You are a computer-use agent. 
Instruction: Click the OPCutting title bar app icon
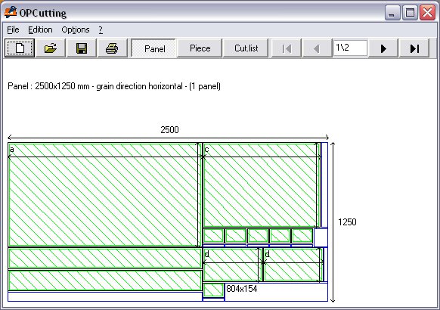[x=11, y=12]
